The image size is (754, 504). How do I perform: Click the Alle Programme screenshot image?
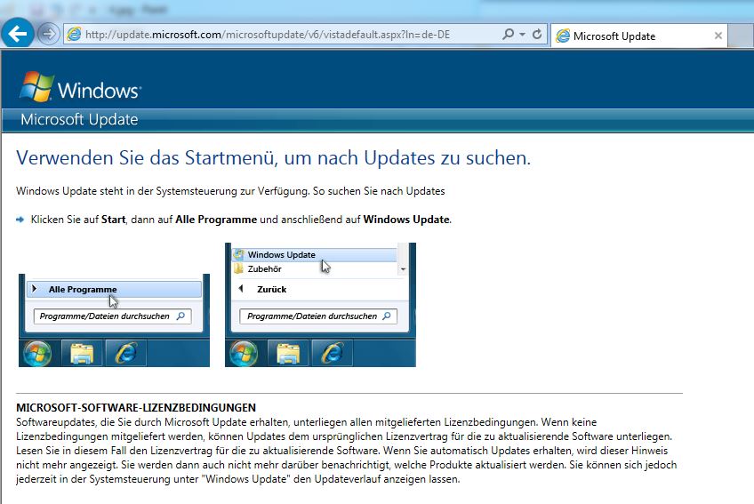[114, 320]
